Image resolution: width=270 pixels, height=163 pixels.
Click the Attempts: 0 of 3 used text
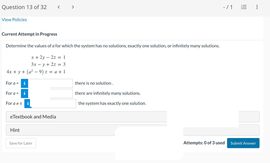tap(204, 143)
